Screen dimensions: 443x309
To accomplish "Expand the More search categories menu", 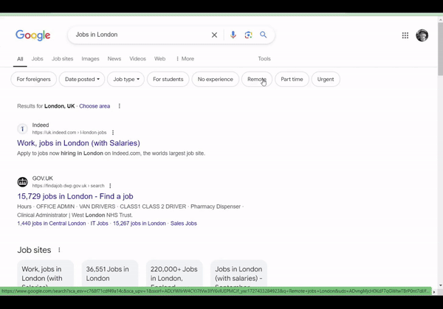I will click(x=185, y=59).
